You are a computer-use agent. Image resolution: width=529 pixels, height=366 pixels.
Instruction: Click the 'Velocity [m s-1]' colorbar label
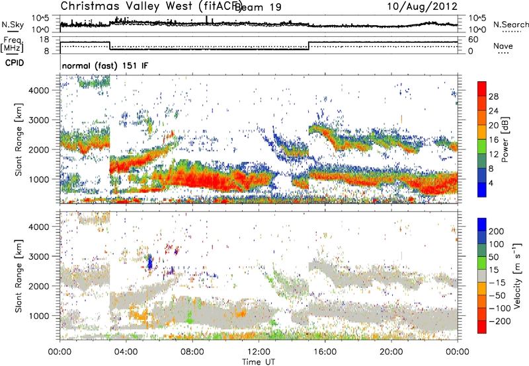tap(517, 275)
